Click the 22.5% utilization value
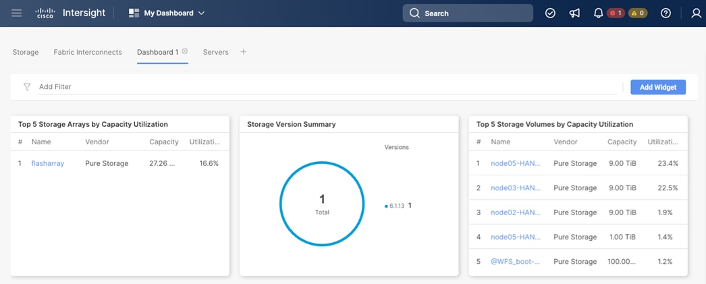This screenshot has height=284, width=706. tap(668, 188)
